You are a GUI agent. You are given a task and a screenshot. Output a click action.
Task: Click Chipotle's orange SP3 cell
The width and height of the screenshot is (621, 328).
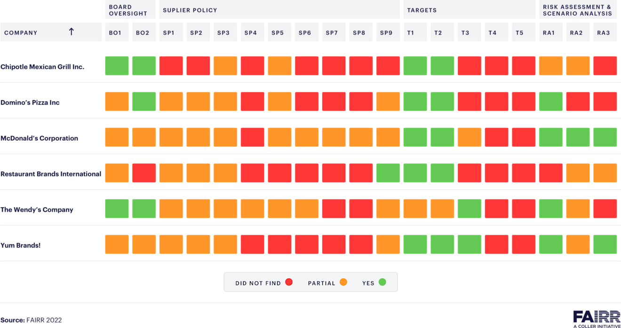(x=225, y=66)
